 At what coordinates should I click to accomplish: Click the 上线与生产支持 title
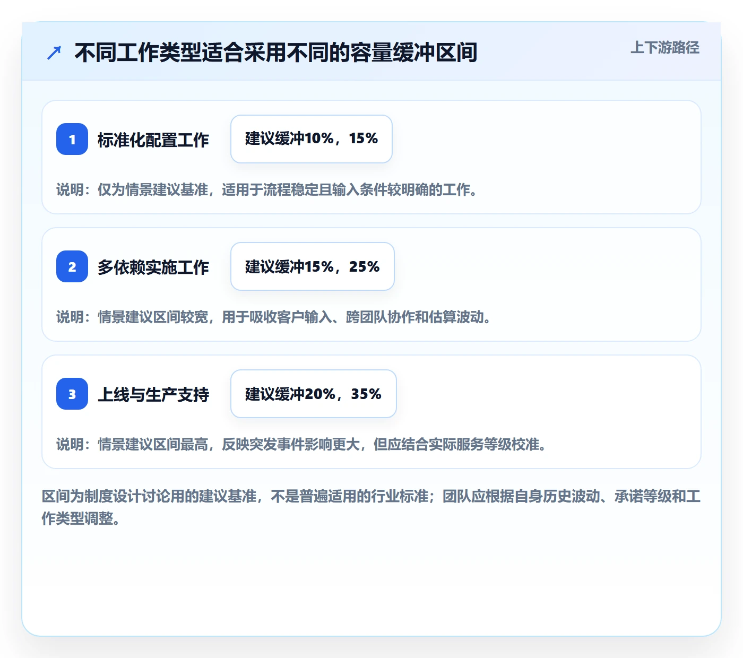click(153, 394)
